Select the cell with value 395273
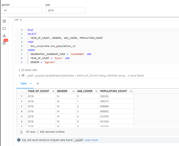 (x=116, y=101)
